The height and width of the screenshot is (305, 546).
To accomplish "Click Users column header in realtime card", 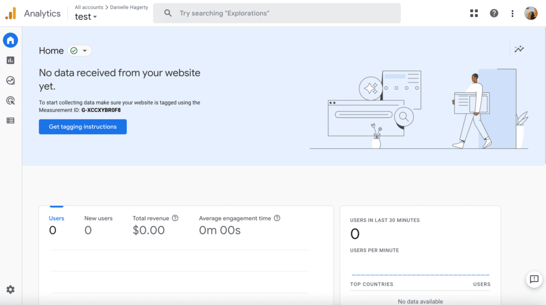I will 481,284.
